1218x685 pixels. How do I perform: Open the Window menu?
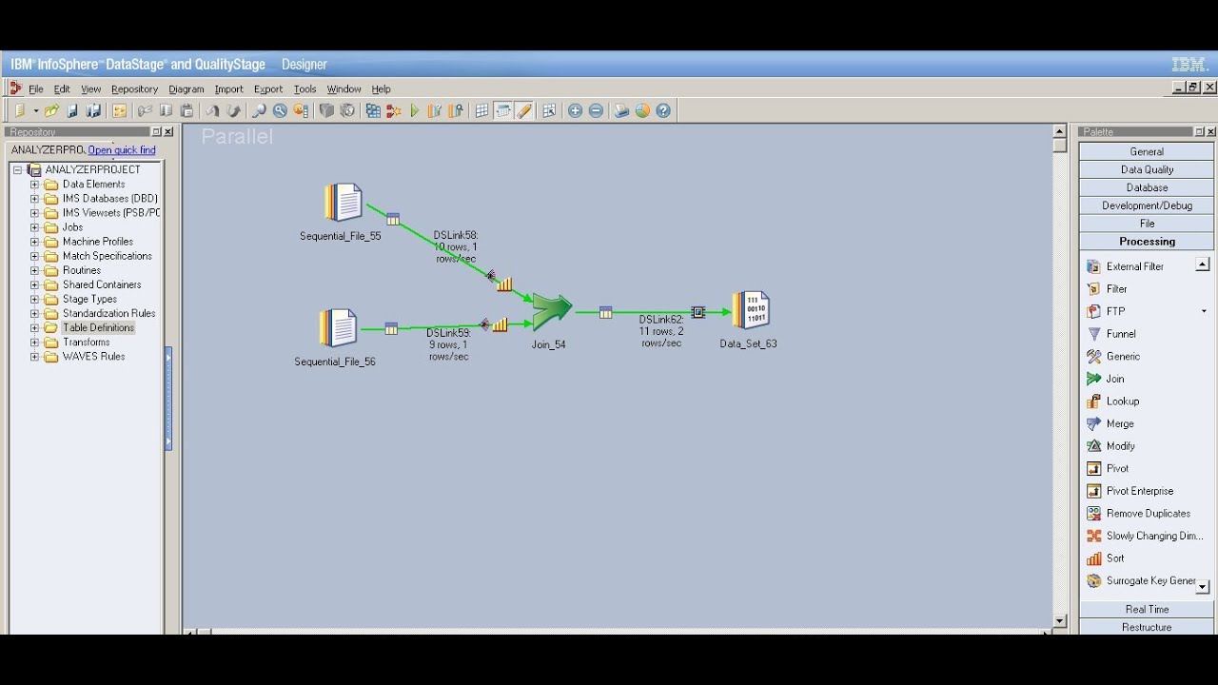tap(344, 89)
